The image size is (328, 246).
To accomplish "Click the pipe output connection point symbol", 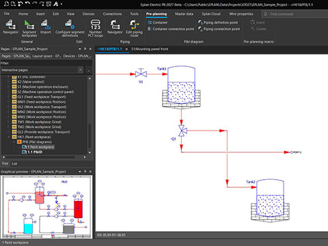I will pos(292,152).
